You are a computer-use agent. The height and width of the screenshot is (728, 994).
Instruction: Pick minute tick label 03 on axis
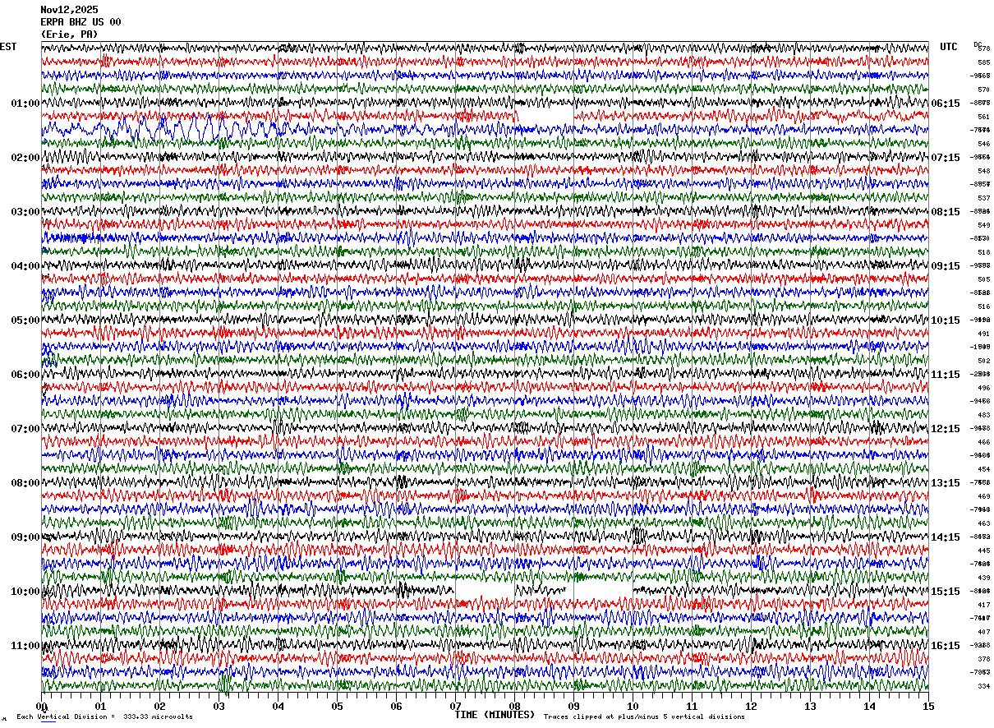(x=219, y=706)
